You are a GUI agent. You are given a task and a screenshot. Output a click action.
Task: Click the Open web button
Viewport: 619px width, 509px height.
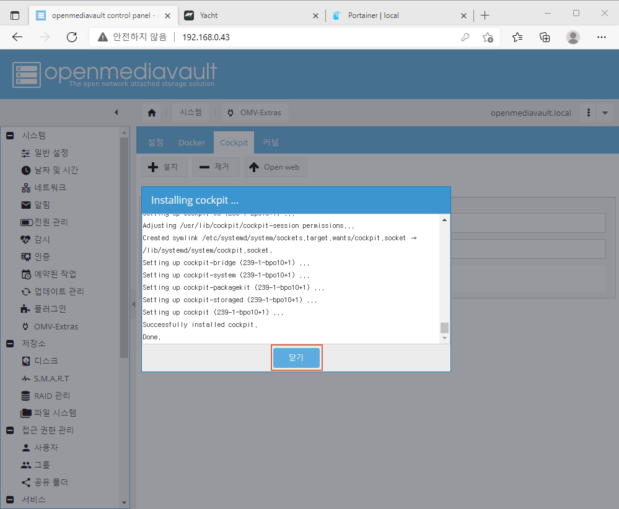[275, 167]
